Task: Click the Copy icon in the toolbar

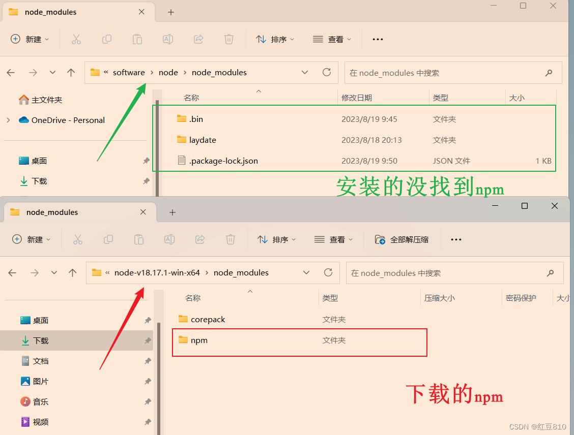Action: pyautogui.click(x=107, y=39)
